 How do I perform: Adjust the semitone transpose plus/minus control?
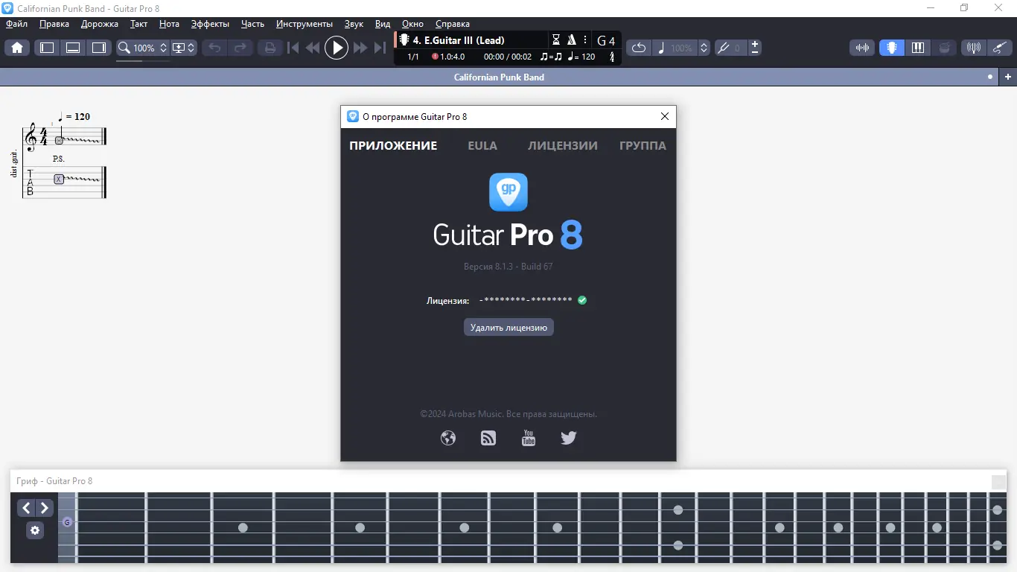coord(755,48)
